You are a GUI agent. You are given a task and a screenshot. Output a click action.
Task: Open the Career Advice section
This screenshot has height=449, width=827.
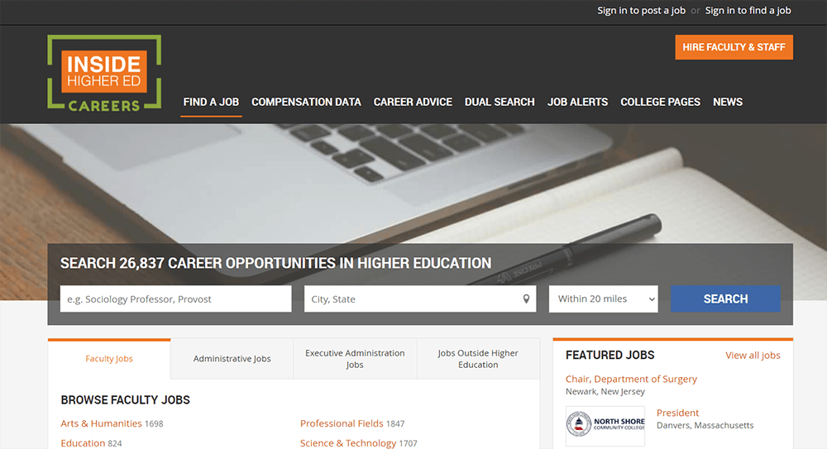pyautogui.click(x=413, y=103)
